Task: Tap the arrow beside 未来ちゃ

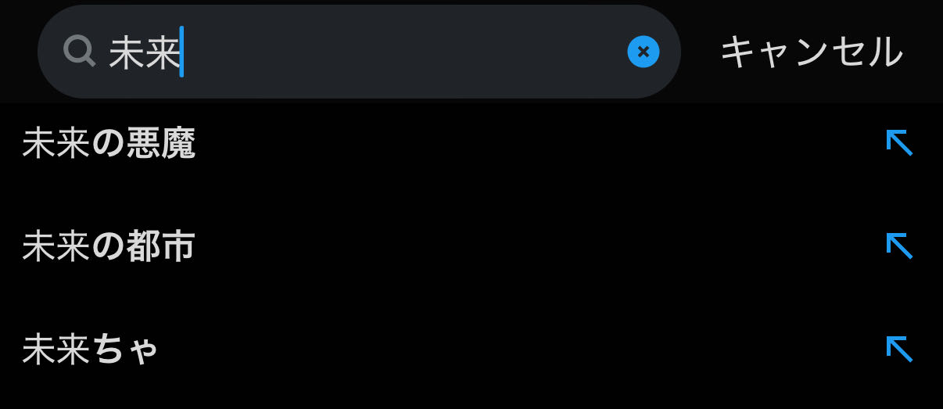Action: pos(899,349)
